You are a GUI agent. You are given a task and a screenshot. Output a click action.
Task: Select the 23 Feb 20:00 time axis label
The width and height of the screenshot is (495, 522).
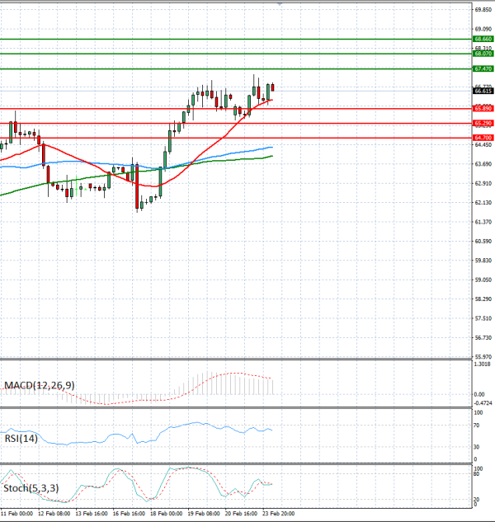[278, 513]
